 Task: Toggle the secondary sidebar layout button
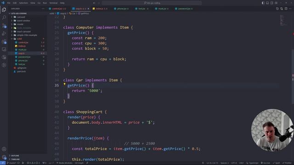coord(271,3)
